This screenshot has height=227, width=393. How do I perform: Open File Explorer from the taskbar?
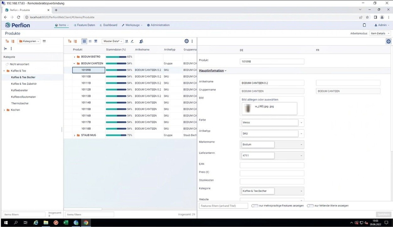(x=46, y=222)
